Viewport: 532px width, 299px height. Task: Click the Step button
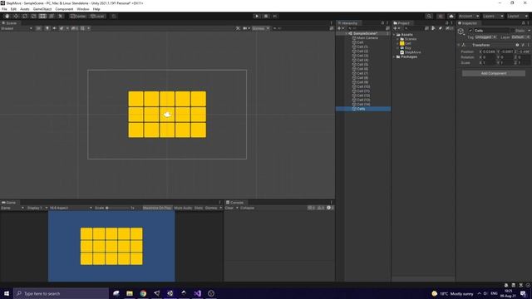pyautogui.click(x=275, y=17)
